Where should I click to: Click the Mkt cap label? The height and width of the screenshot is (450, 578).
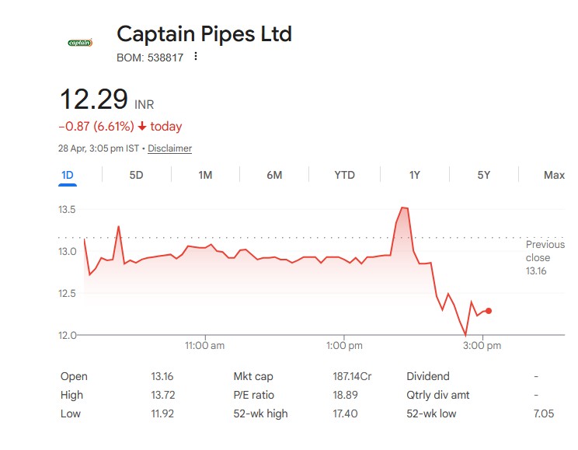253,376
